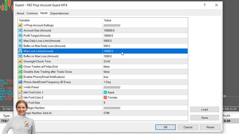Select the Max Loss Limit (Amount) row label
The height and width of the screenshot is (134, 239).
coord(38,51)
